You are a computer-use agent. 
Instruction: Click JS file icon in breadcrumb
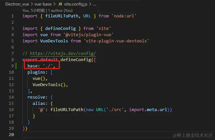point(60,4)
